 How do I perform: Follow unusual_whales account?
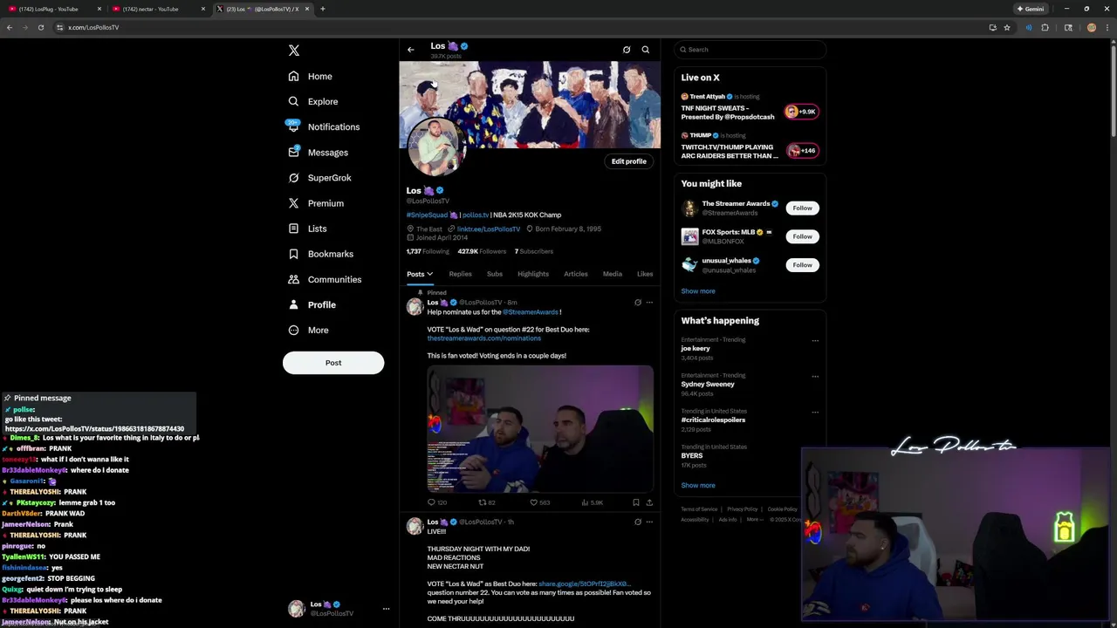pyautogui.click(x=803, y=265)
